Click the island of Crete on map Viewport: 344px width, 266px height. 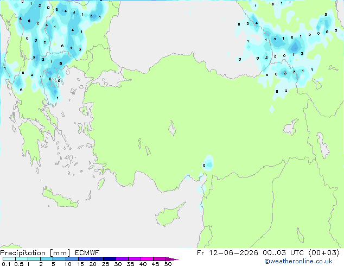coord(60,198)
